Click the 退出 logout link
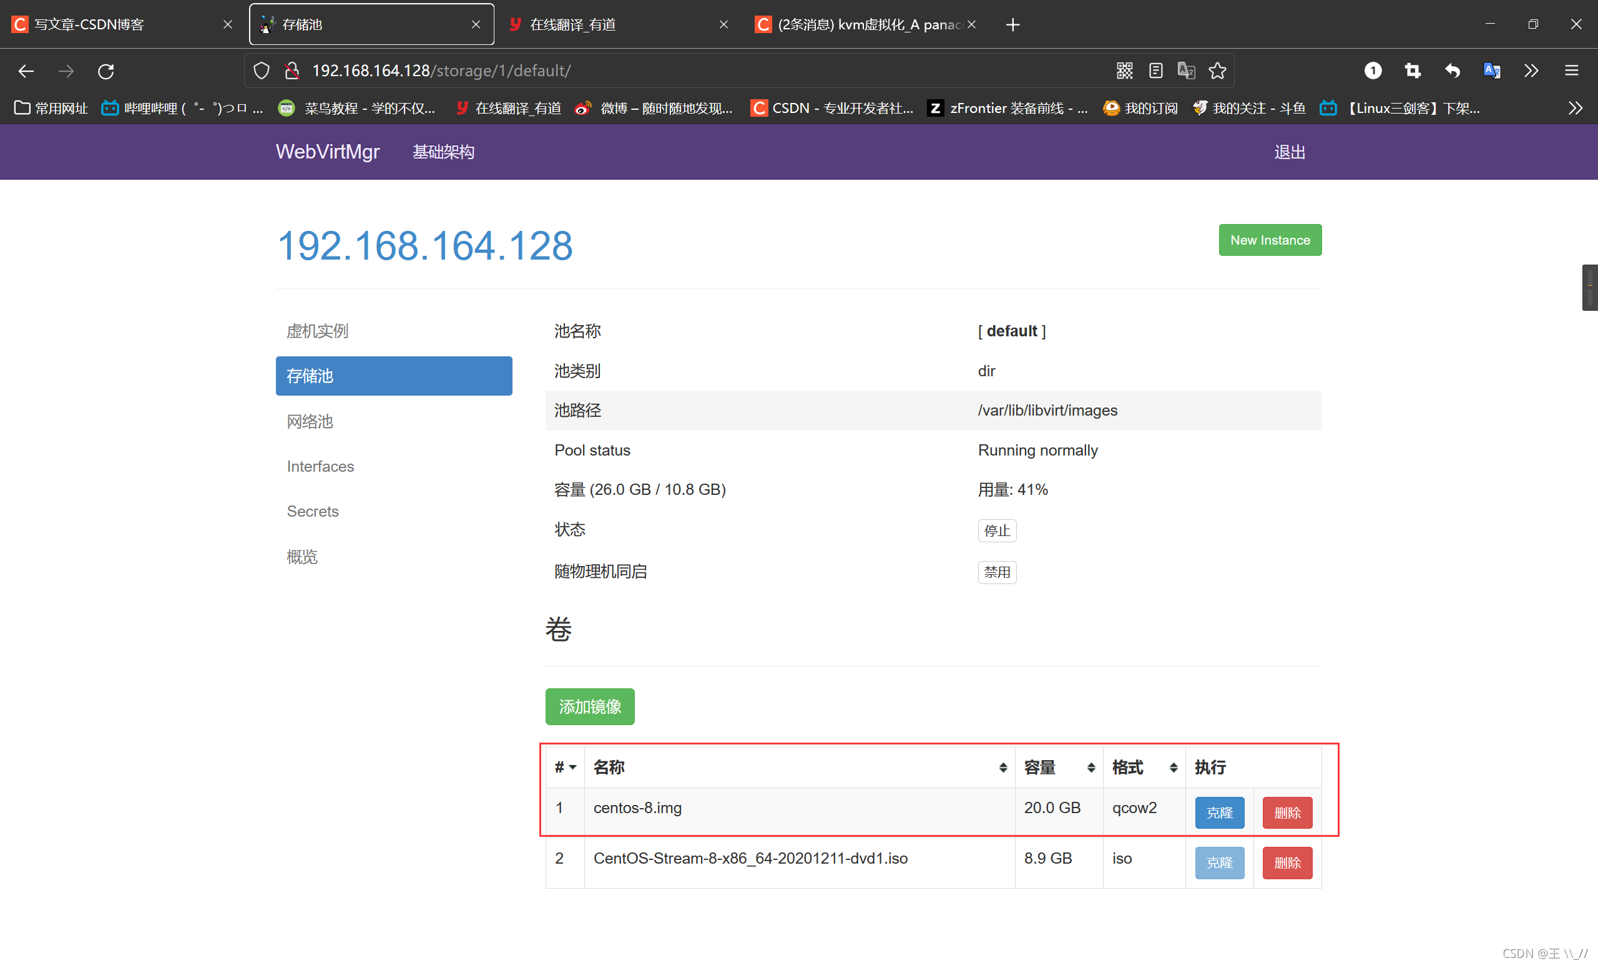This screenshot has width=1598, height=966. click(x=1289, y=152)
